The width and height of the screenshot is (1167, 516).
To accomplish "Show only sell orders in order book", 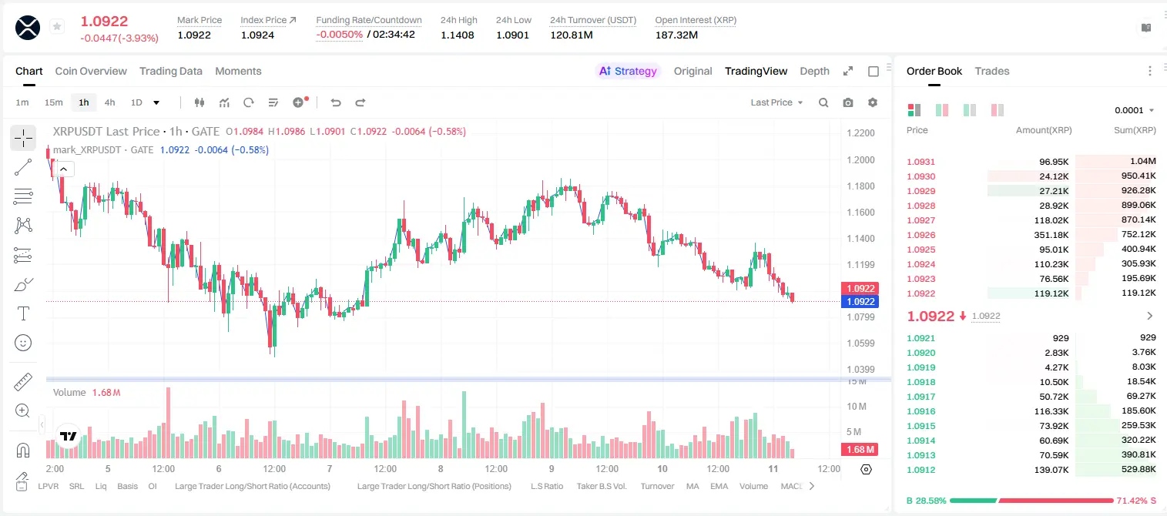I will (x=998, y=110).
